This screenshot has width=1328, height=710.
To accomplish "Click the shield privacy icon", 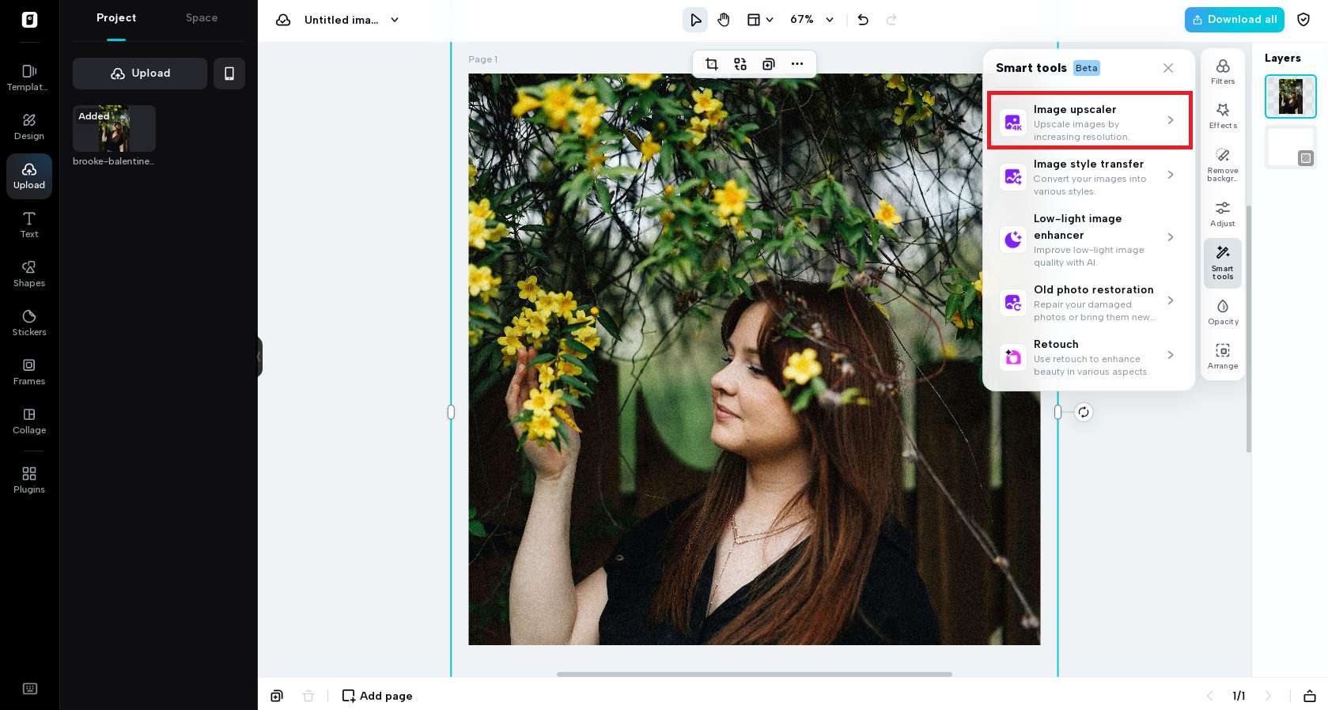I will point(1303,20).
